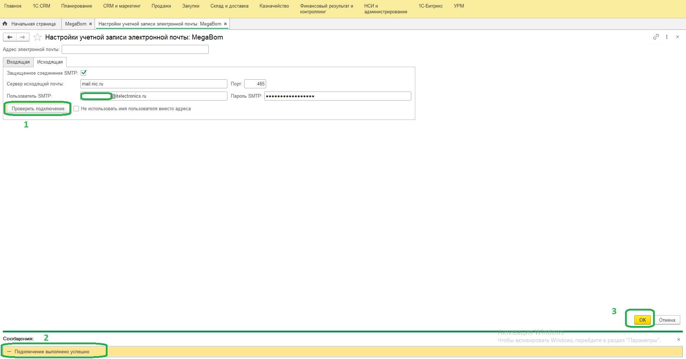Copy link using the chain icon
This screenshot has width=686, height=359.
[656, 37]
